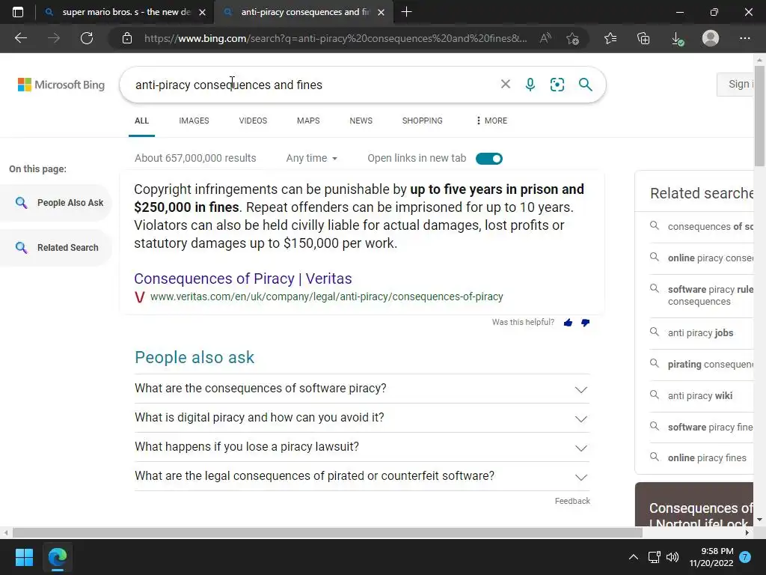Screen dimensions: 766x575
Task: Give the answer a thumbs up
Action: [x=568, y=322]
